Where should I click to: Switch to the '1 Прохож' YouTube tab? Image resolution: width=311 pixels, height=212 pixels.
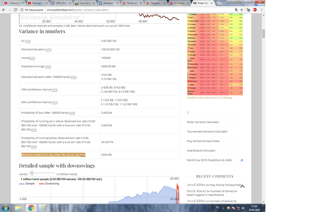coord(12,3)
